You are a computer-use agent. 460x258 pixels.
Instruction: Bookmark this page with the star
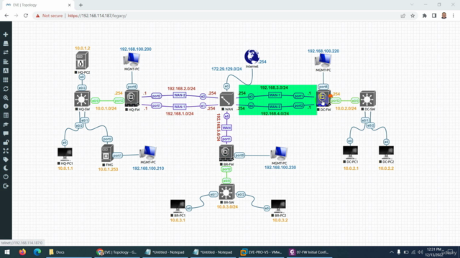(413, 16)
